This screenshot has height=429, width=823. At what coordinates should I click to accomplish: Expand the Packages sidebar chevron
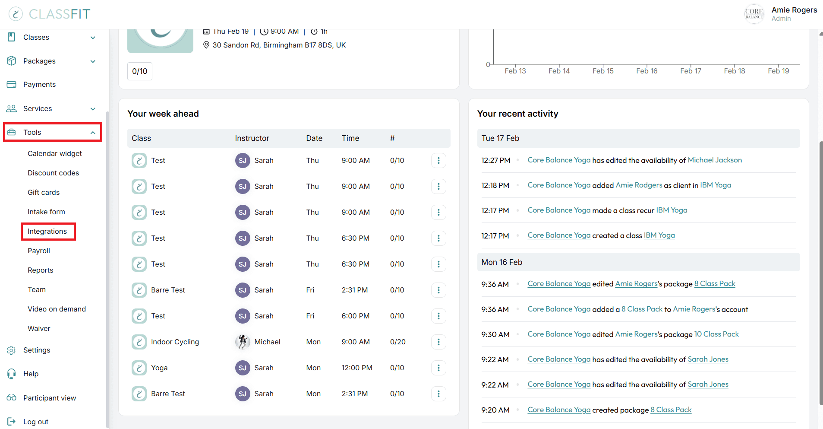coord(93,61)
